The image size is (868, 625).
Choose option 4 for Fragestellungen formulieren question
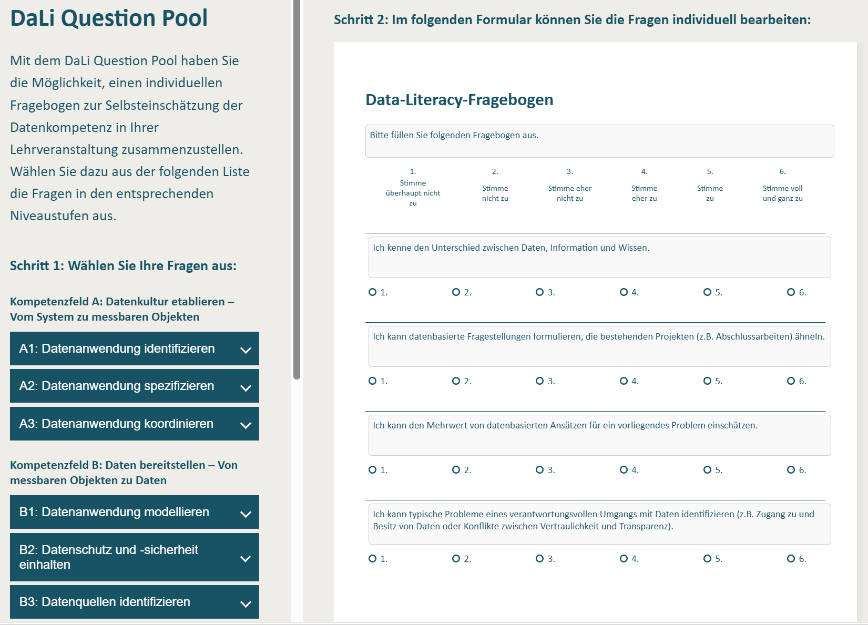click(x=624, y=381)
